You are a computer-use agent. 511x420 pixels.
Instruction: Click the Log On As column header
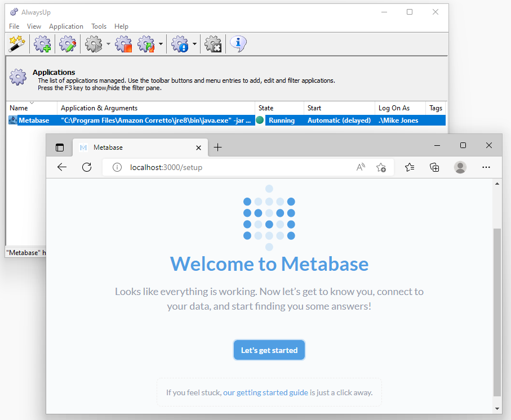click(x=400, y=108)
